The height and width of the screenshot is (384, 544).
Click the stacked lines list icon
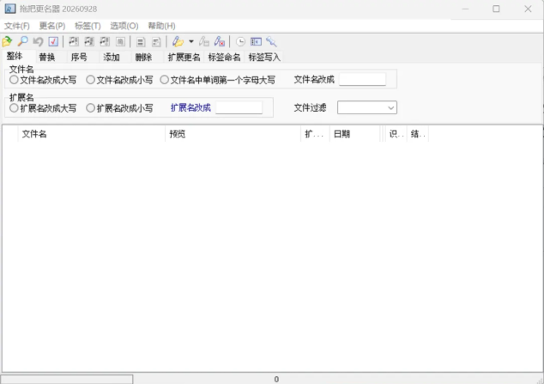pyautogui.click(x=141, y=42)
